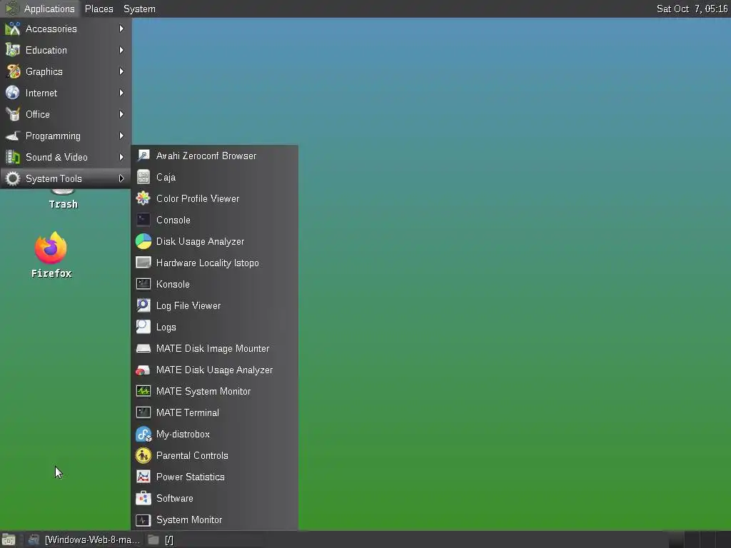731x548 pixels.
Task: Open the System menu
Action: (x=139, y=9)
